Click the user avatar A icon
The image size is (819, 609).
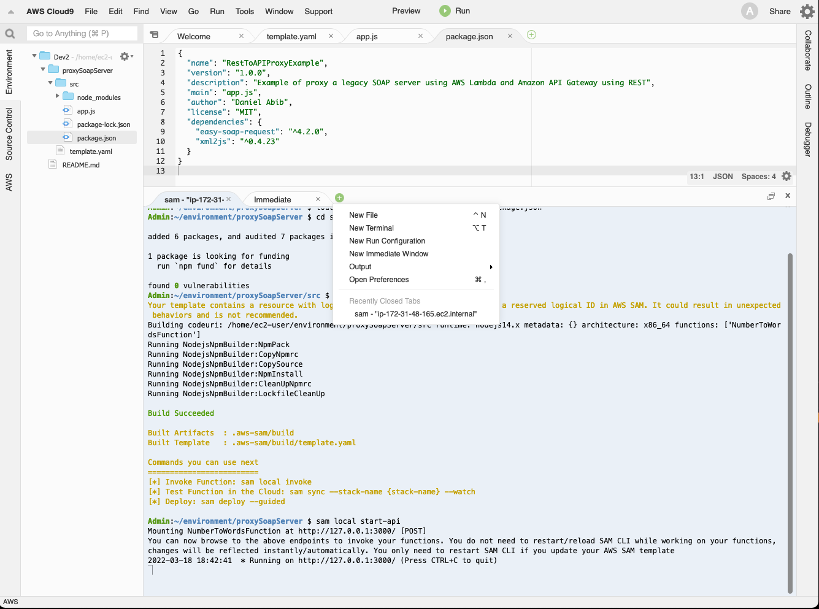[x=749, y=11]
